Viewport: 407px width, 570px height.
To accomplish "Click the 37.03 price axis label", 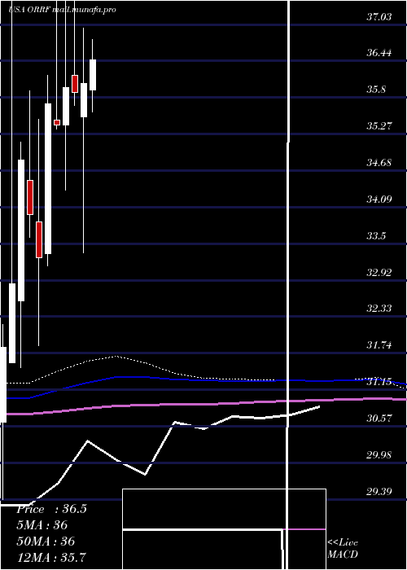I will coord(379,17).
